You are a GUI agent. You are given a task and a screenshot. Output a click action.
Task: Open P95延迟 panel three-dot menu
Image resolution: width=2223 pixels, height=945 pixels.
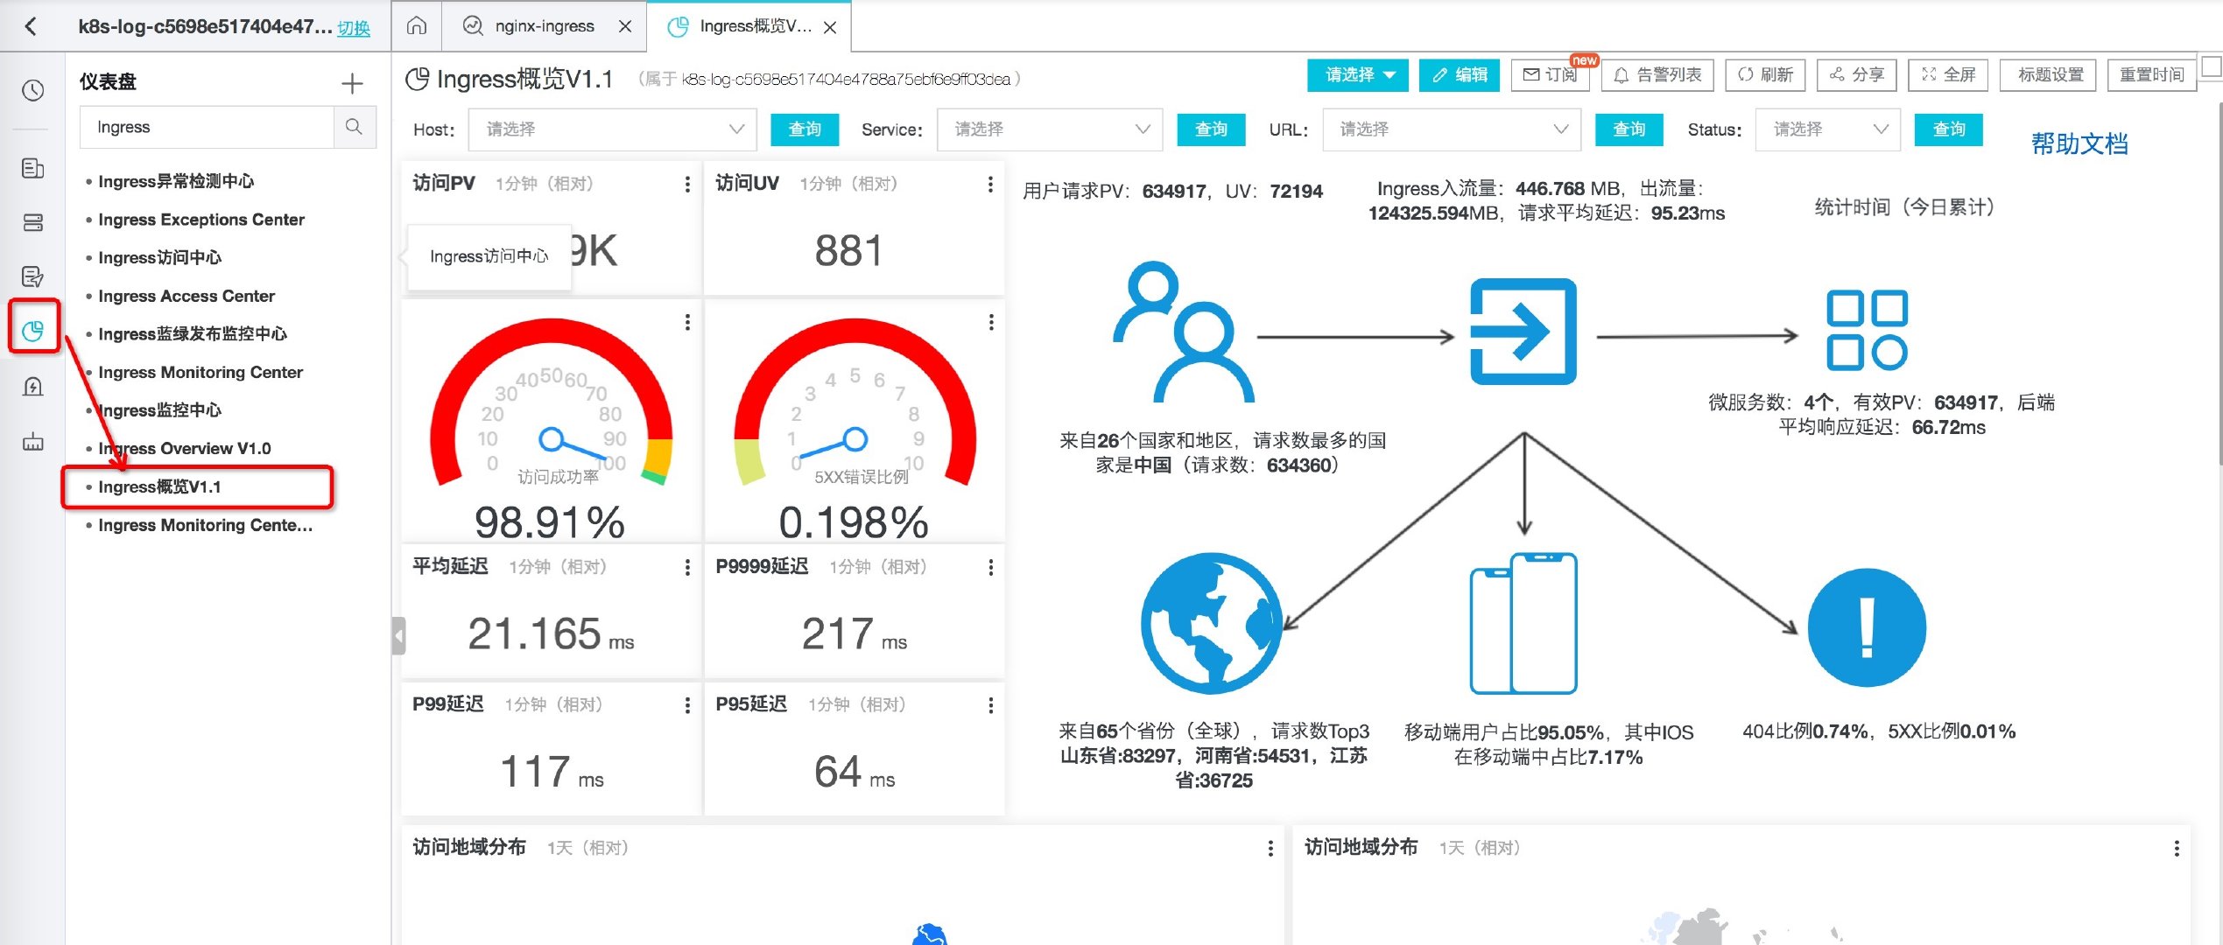[x=990, y=705]
